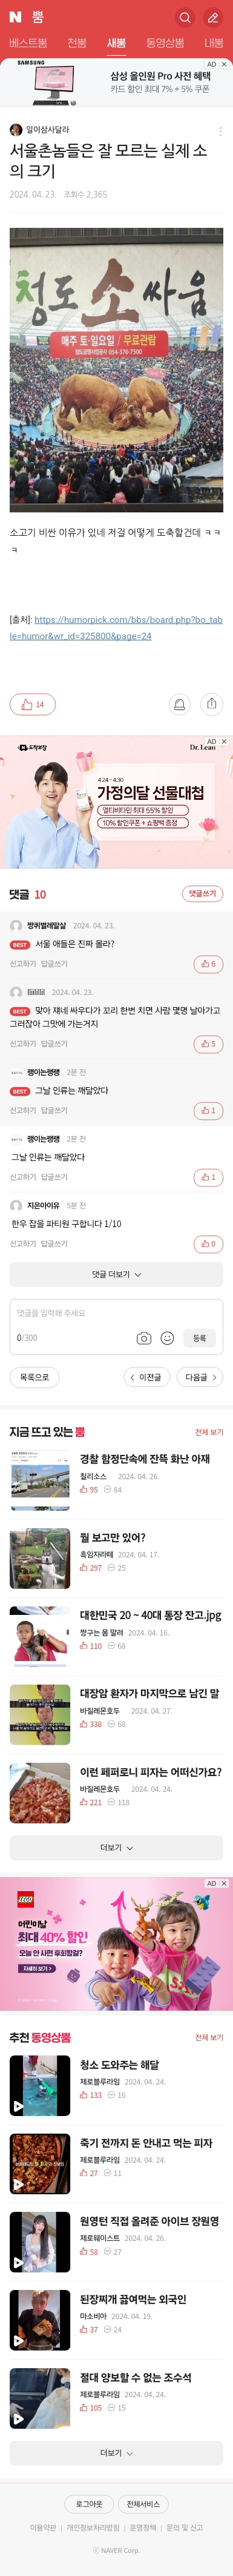This screenshot has width=233, height=2576.
Task: Upvote the first BEST comment with 6 likes
Action: point(208,964)
